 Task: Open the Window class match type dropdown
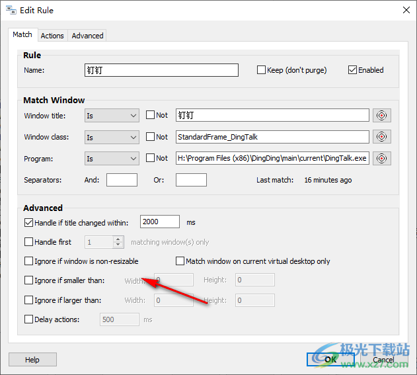coord(112,137)
